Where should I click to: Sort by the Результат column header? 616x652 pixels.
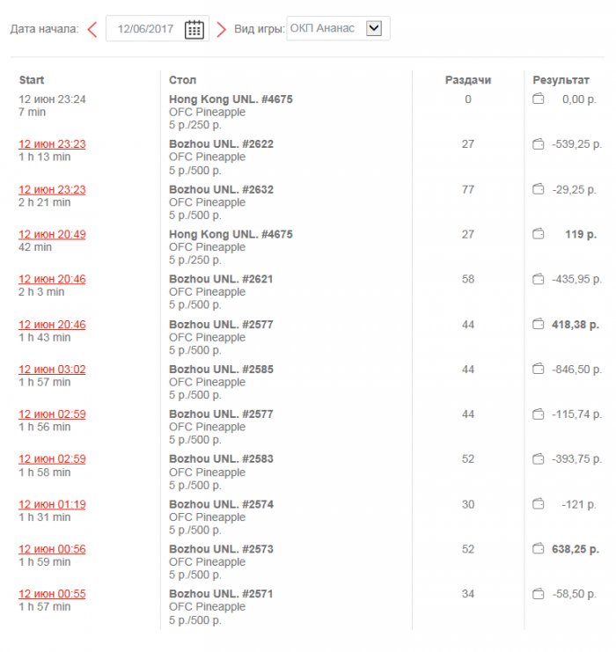tap(561, 80)
